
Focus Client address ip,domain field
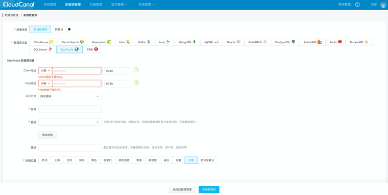click(x=77, y=71)
